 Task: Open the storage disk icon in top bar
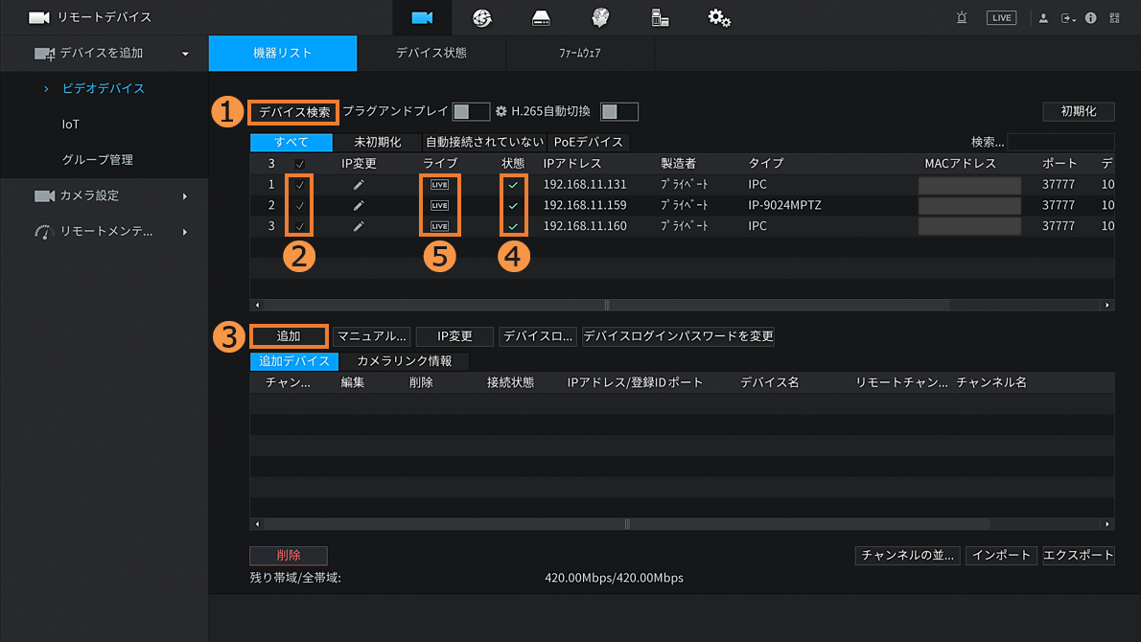pos(541,18)
